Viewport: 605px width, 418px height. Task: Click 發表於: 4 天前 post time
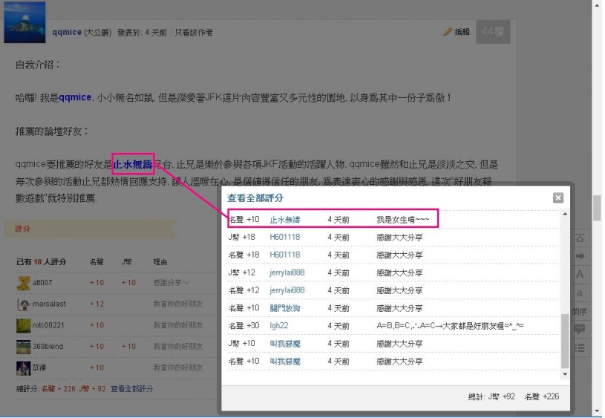pos(142,33)
